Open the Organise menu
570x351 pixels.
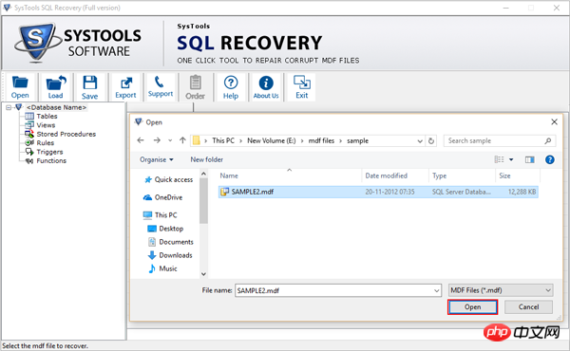[x=157, y=159]
